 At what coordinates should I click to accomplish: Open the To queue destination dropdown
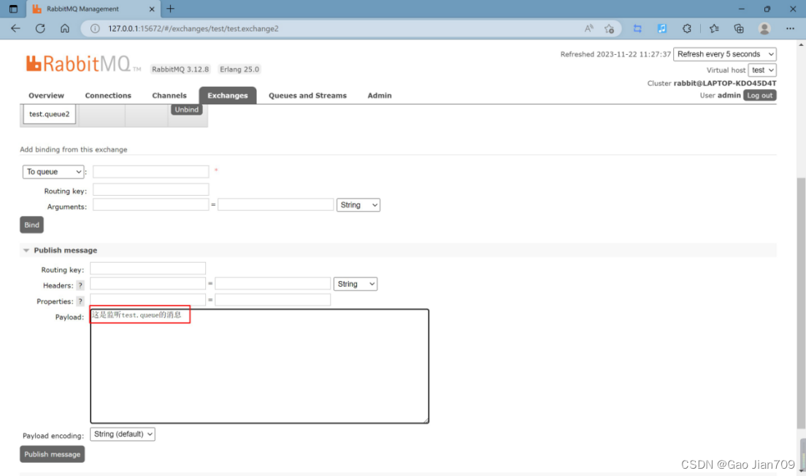[x=53, y=172]
